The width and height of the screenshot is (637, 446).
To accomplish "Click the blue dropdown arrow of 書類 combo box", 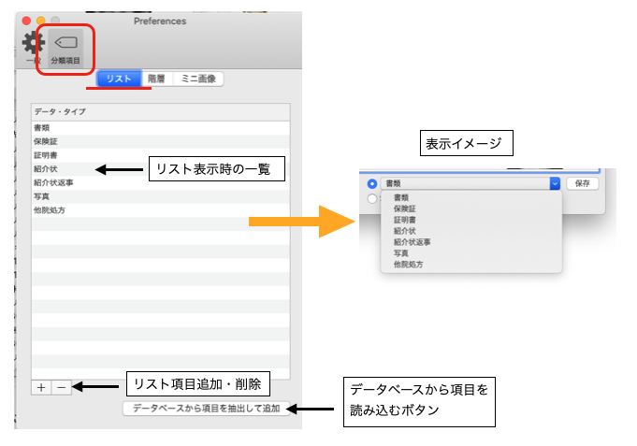I will pos(555,184).
